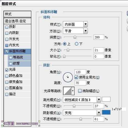
Task: Enable the 等高线 contour checkbox
Action: [x=11, y=58]
